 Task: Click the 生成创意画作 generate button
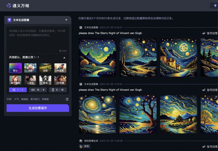click(x=38, y=108)
